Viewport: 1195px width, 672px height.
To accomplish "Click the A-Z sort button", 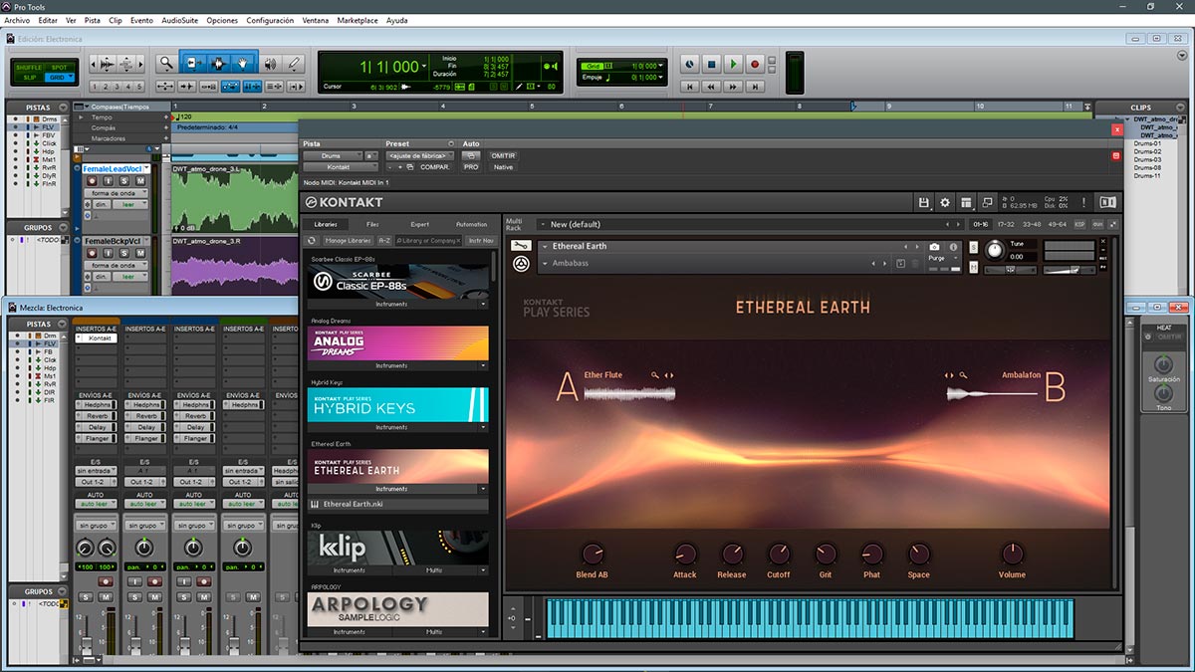I will [384, 240].
